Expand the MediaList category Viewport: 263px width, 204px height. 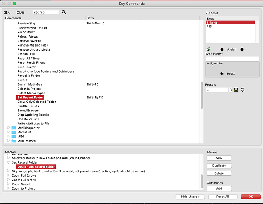pos(9,132)
